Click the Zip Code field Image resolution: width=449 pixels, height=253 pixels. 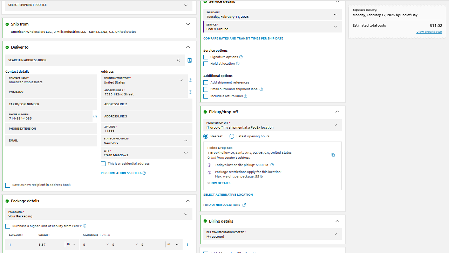pyautogui.click(x=147, y=129)
